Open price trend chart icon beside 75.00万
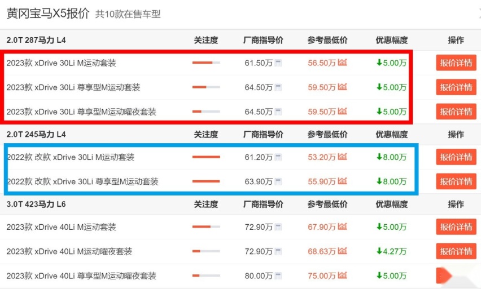Viewport: 481px width, 289px height. point(342,275)
